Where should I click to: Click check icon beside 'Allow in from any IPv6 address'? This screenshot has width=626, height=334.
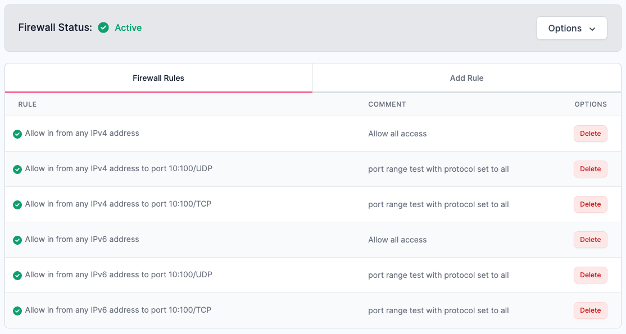(x=17, y=240)
